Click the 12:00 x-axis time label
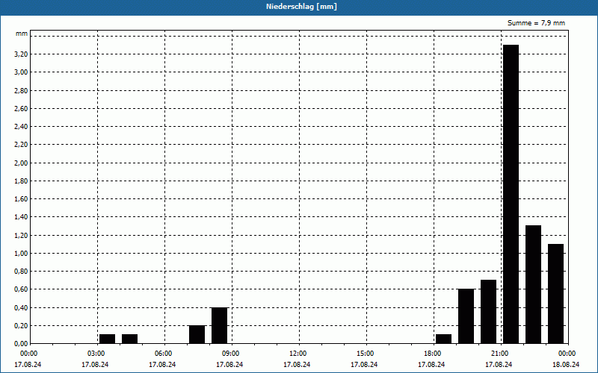The image size is (598, 373). pyautogui.click(x=298, y=354)
